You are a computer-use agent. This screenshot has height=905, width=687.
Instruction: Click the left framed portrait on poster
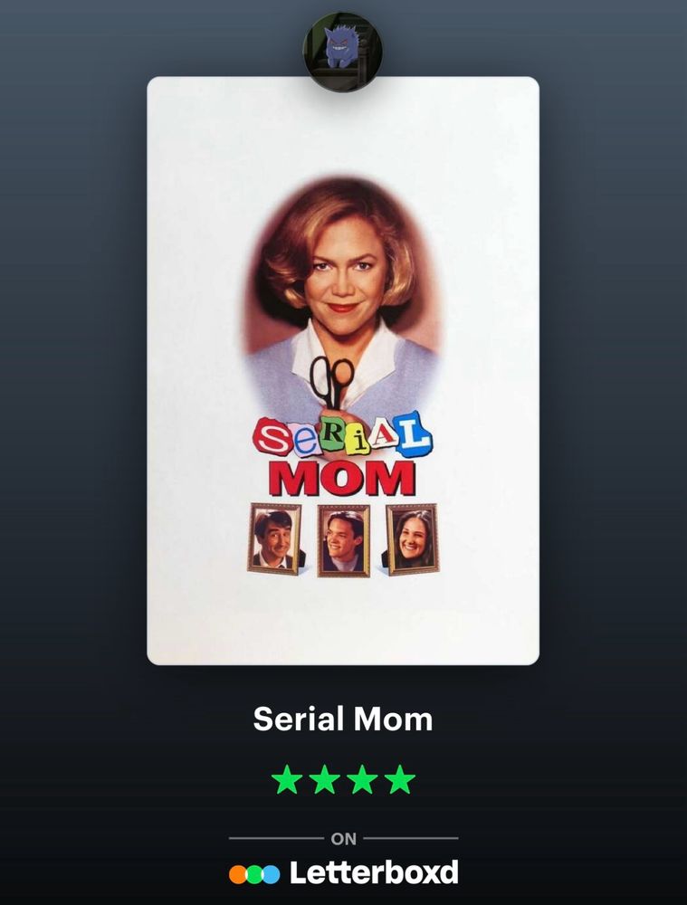pos(275,539)
